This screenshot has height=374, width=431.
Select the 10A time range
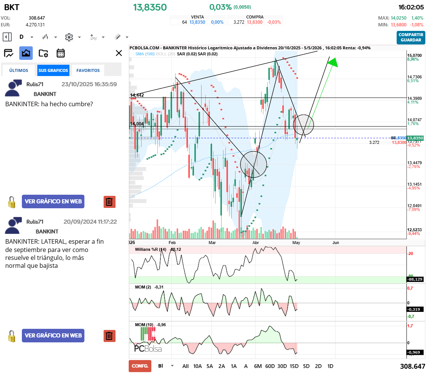(x=197, y=366)
